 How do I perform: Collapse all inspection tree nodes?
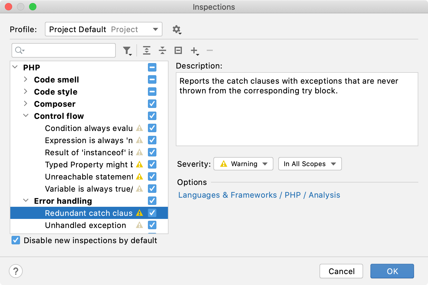(x=162, y=50)
